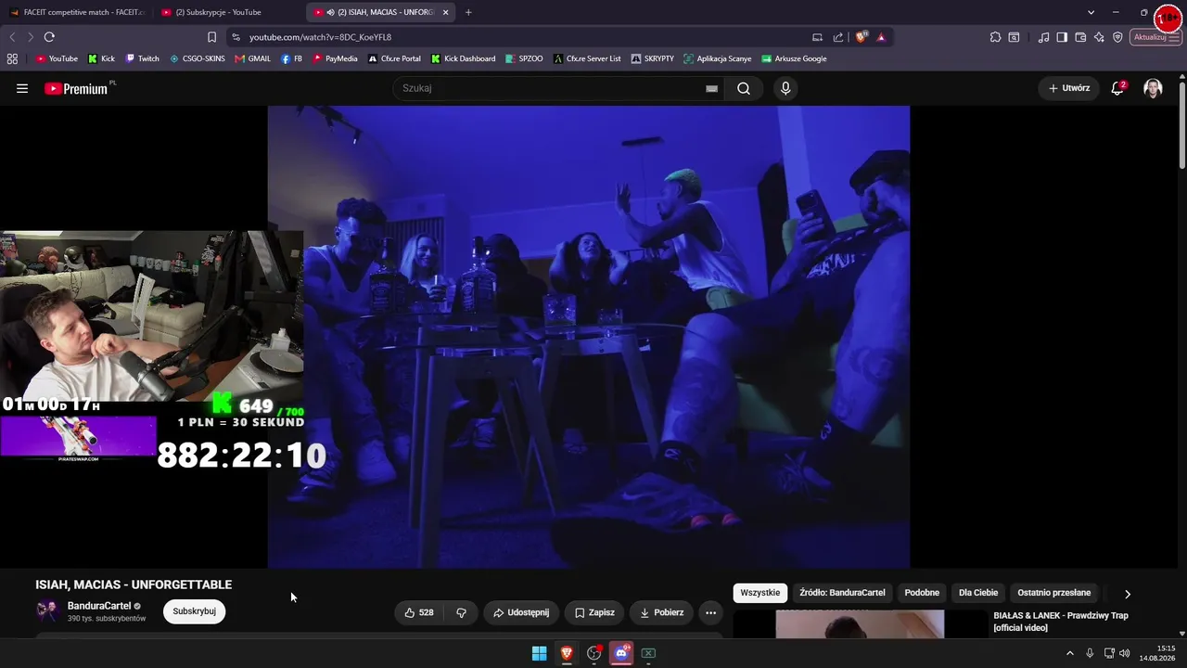The width and height of the screenshot is (1187, 668).
Task: Open Discord from the taskbar
Action: 621,653
